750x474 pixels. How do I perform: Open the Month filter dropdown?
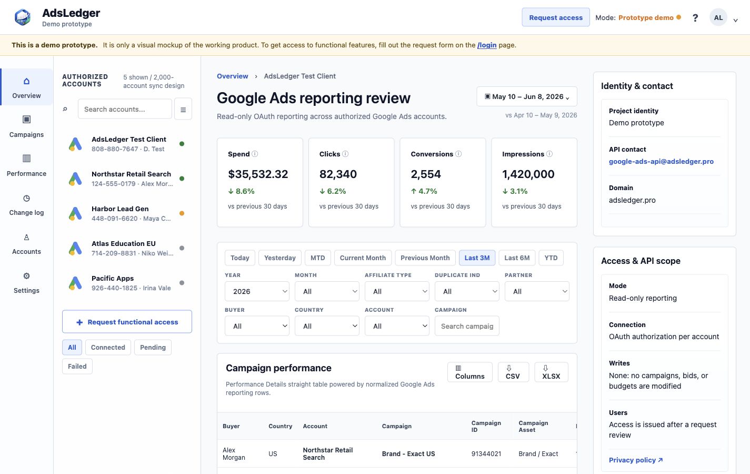327,291
